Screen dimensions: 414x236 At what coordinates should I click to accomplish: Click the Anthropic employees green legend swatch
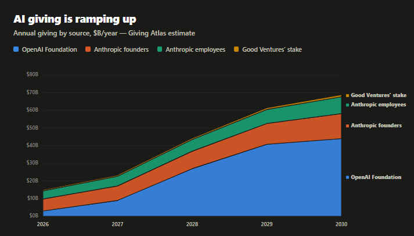[x=160, y=49]
